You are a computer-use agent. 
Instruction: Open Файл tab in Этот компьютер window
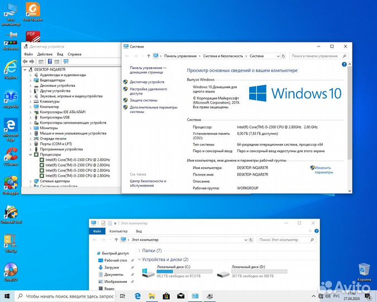click(97, 231)
